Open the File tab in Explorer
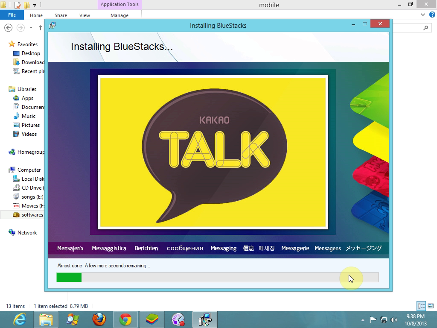Viewport: 437px width, 328px height. (x=12, y=15)
